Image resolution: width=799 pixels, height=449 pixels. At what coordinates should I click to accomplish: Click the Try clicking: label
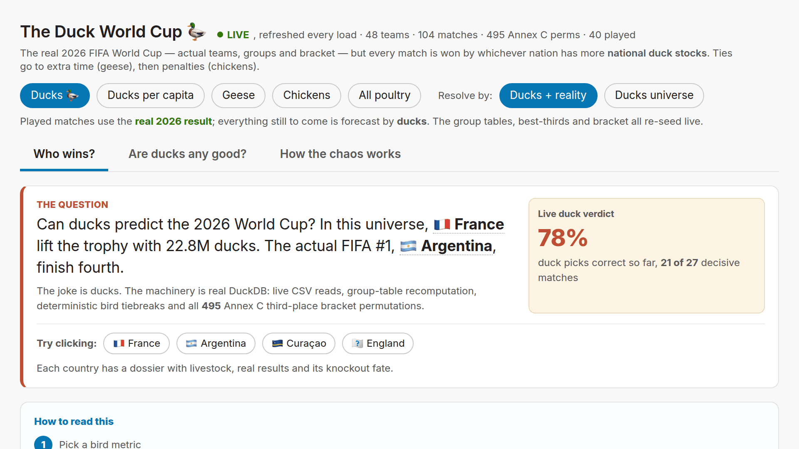click(67, 343)
